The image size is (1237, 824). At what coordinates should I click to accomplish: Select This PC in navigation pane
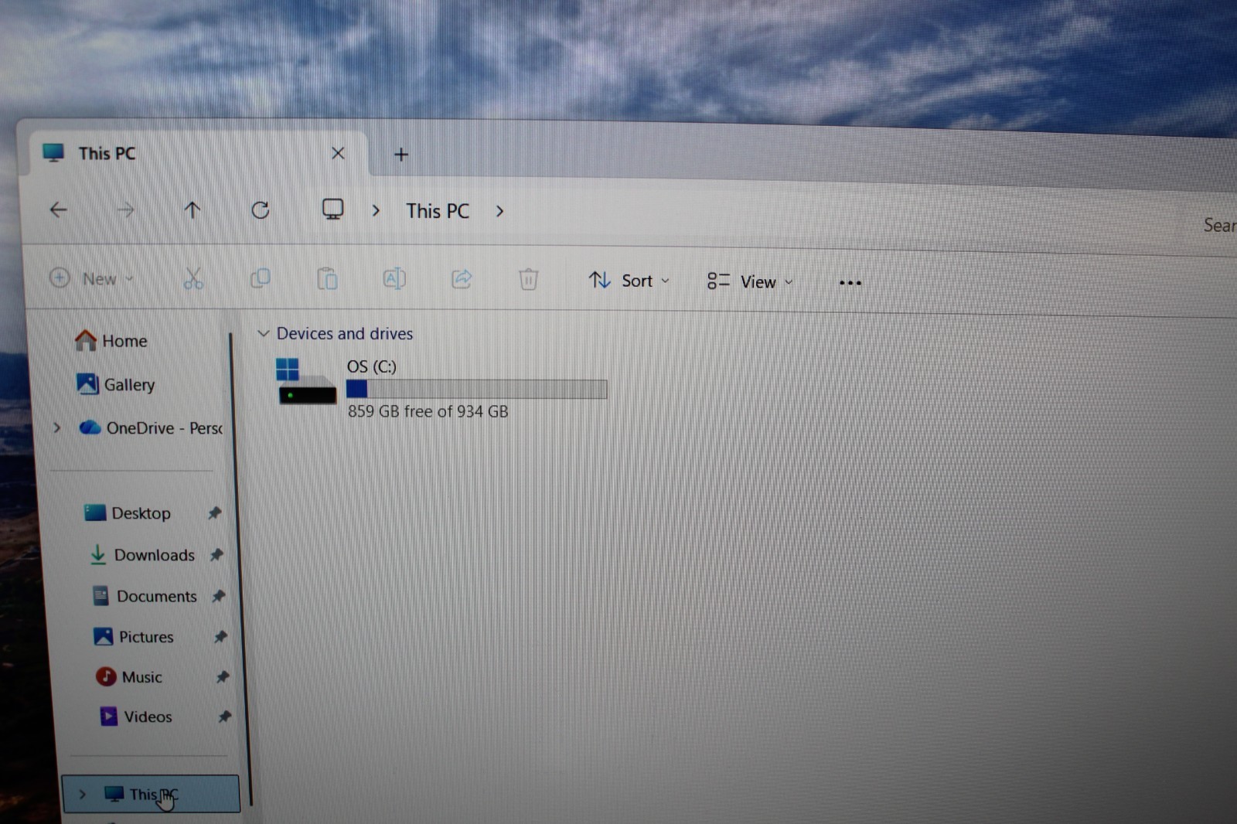pos(151,794)
